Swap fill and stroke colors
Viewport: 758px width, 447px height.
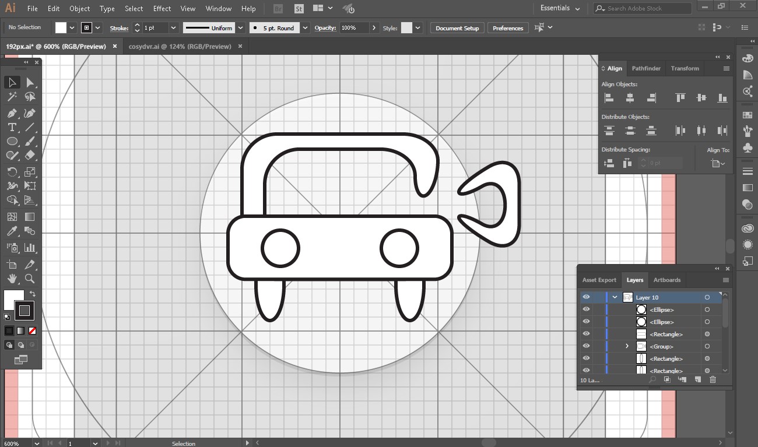(x=33, y=294)
